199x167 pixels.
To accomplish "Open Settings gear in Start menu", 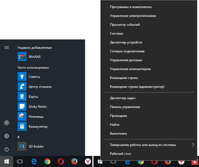I will [7, 136].
